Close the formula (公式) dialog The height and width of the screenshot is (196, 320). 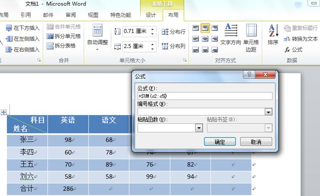(x=265, y=74)
